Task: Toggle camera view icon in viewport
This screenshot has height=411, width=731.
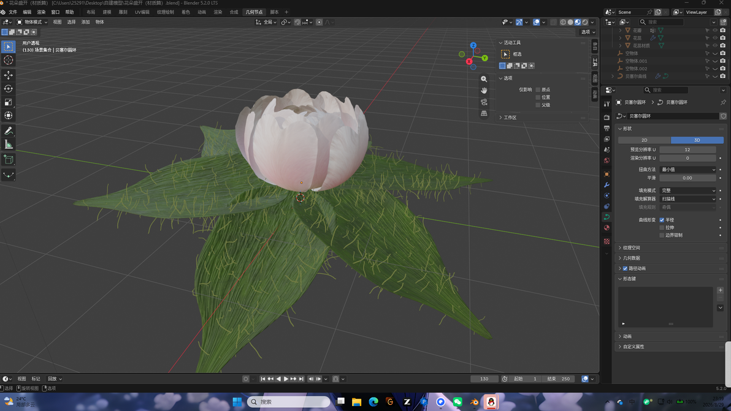Action: click(x=484, y=102)
